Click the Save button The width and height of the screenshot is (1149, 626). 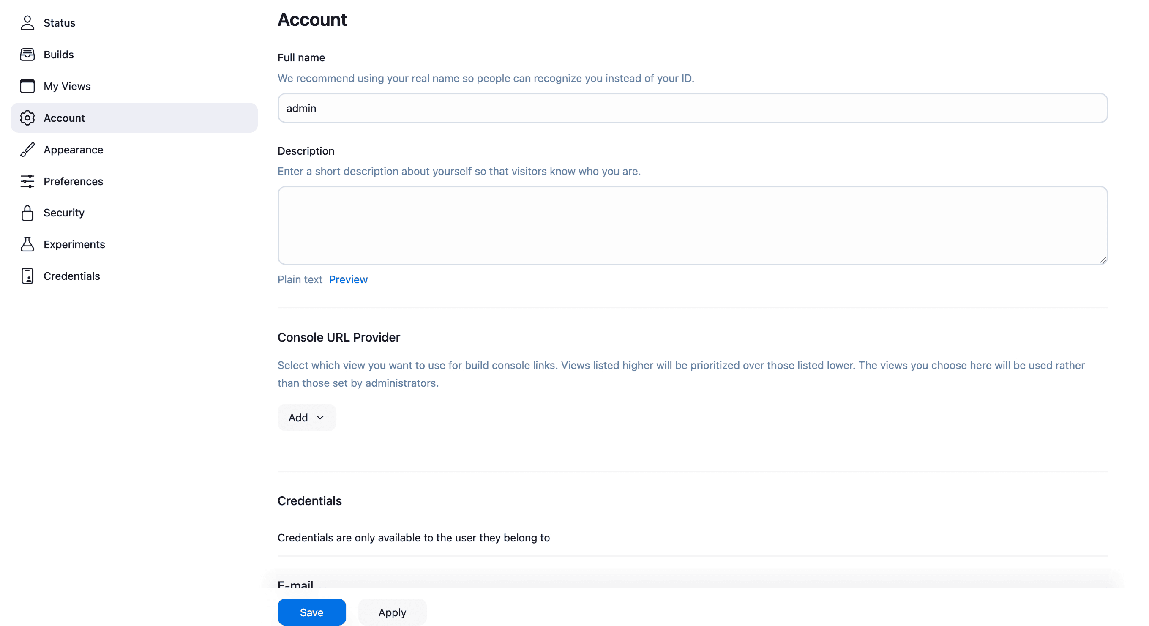coord(311,612)
